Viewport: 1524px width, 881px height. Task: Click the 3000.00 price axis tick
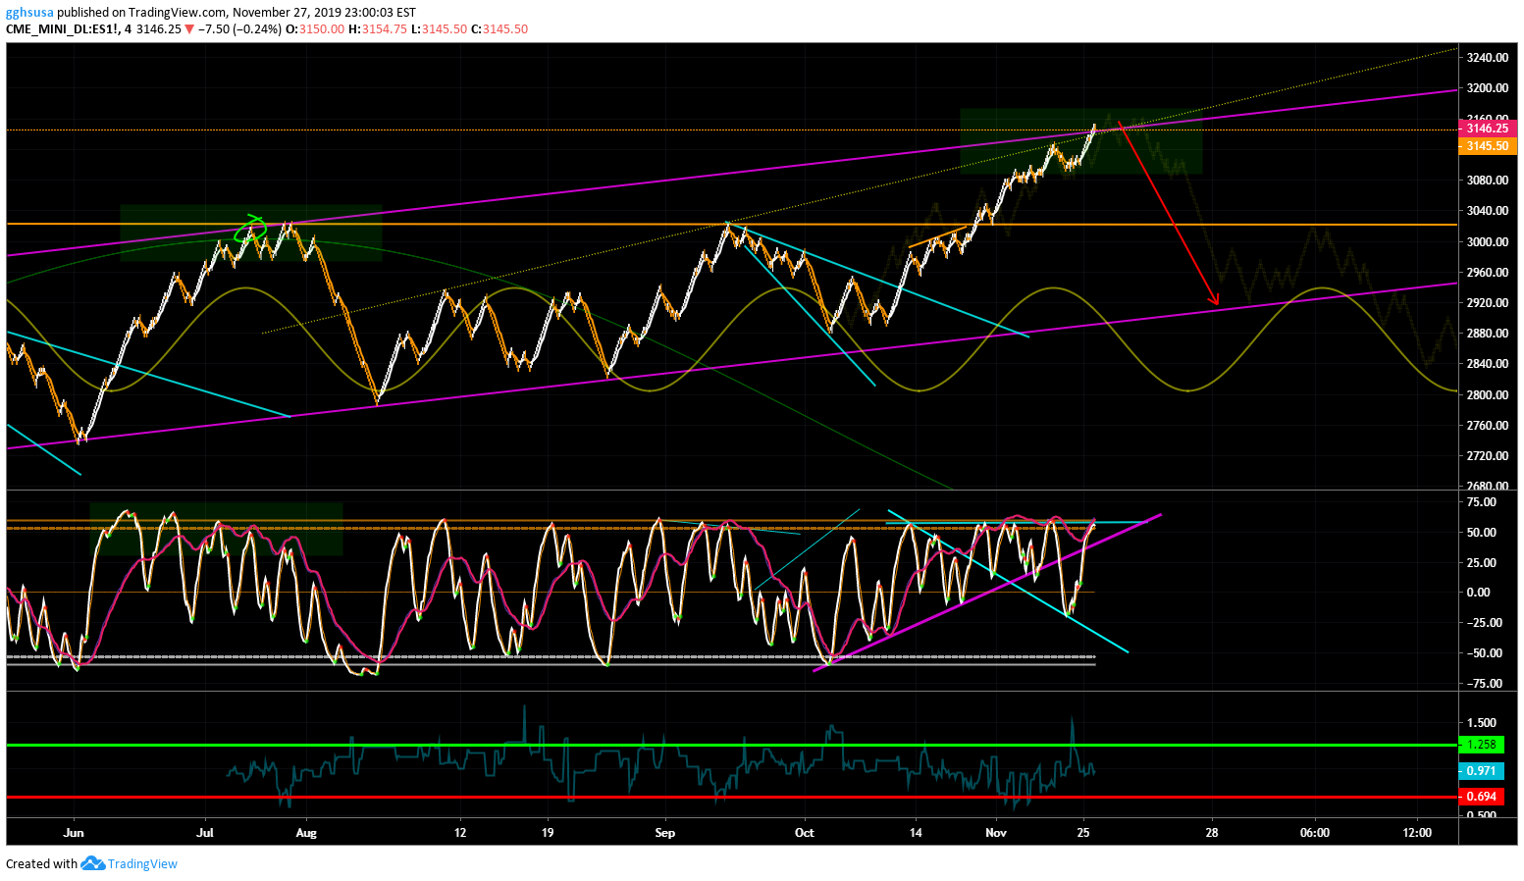tap(1488, 242)
